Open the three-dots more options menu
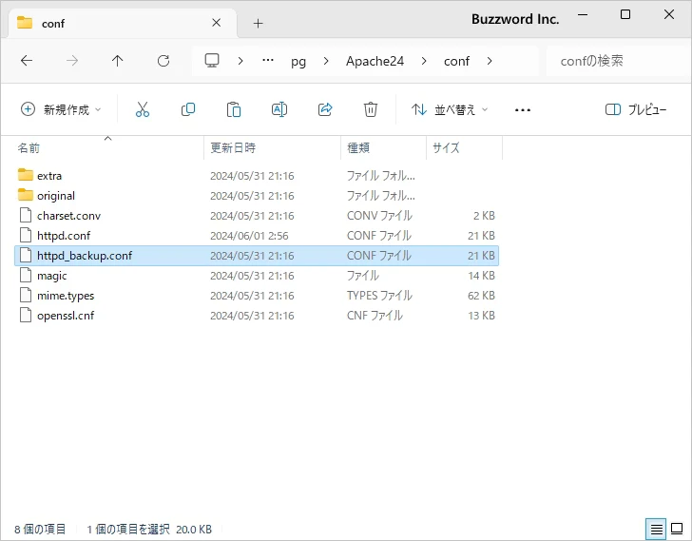Screen dimensions: 692x541 coord(522,109)
